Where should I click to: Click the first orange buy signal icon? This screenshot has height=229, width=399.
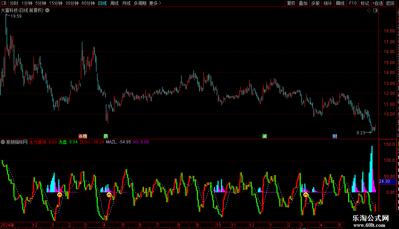tap(60, 195)
